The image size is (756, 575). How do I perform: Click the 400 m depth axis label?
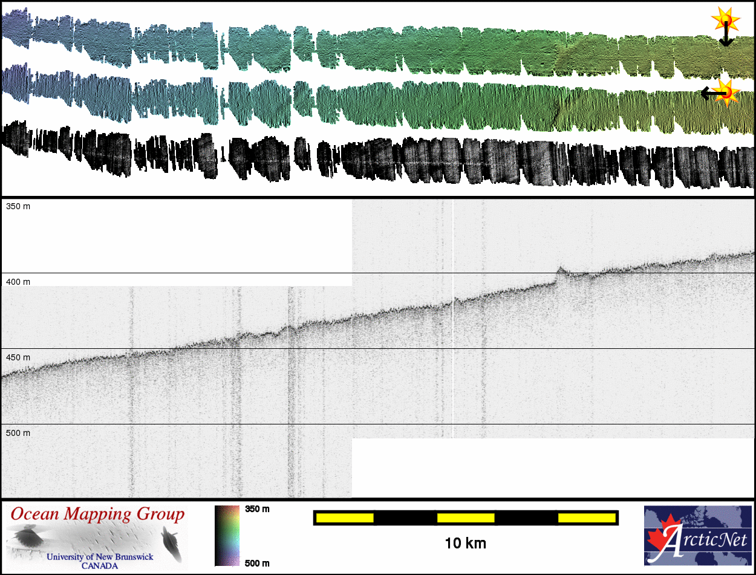tap(18, 282)
